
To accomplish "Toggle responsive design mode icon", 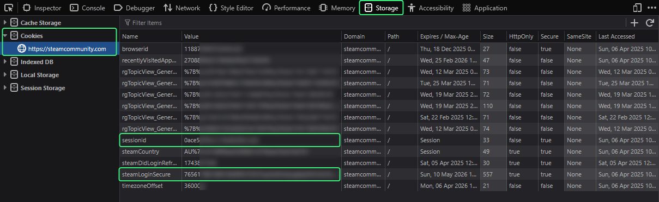I will click(637, 8).
